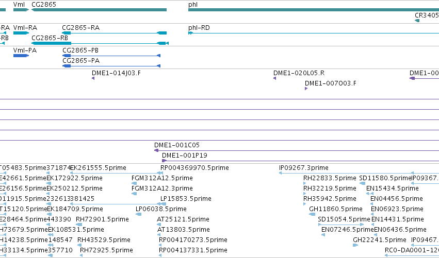
Task: Select the RH22833.5prime EST label
Action: 330,178
